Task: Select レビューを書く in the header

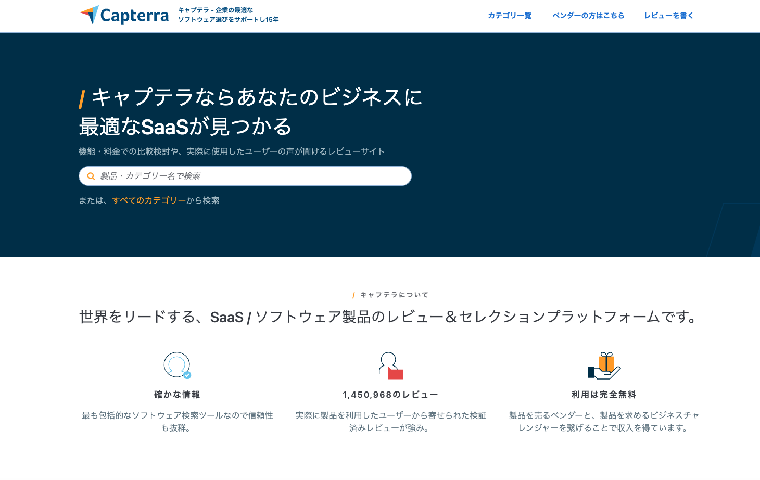Action: [668, 16]
